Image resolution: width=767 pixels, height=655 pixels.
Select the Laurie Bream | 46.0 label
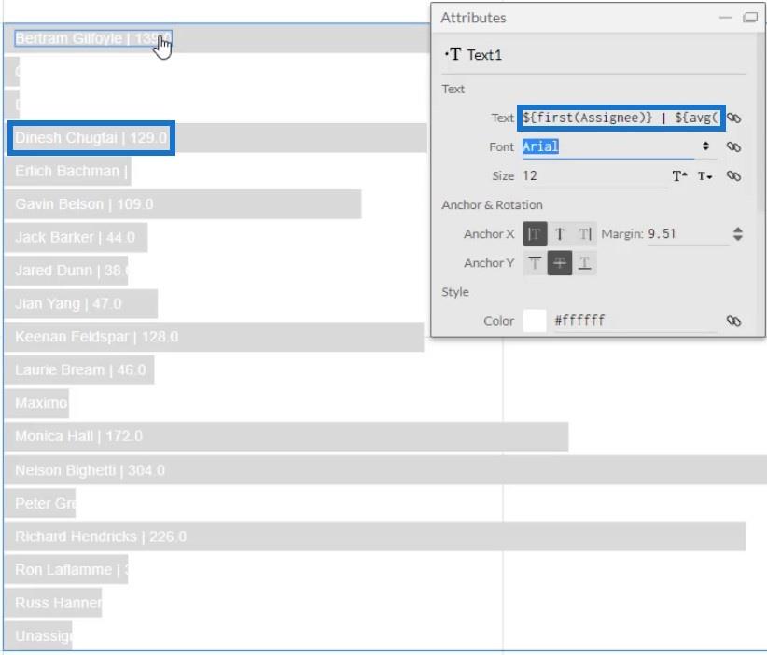[x=80, y=369]
